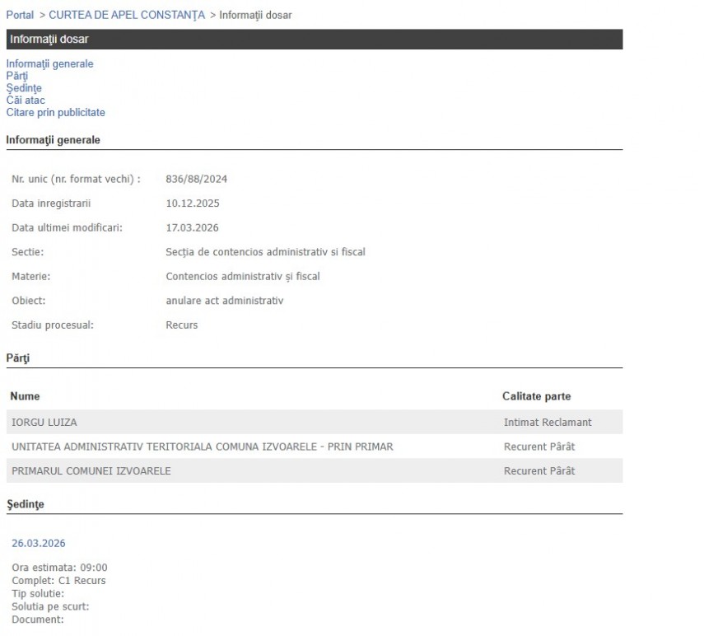Click the Recurs procedural stage value
This screenshot has width=704, height=636.
coord(182,325)
